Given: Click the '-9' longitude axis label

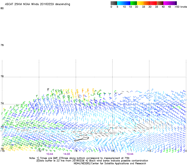Looking at the screenshot, I should 76,151.
